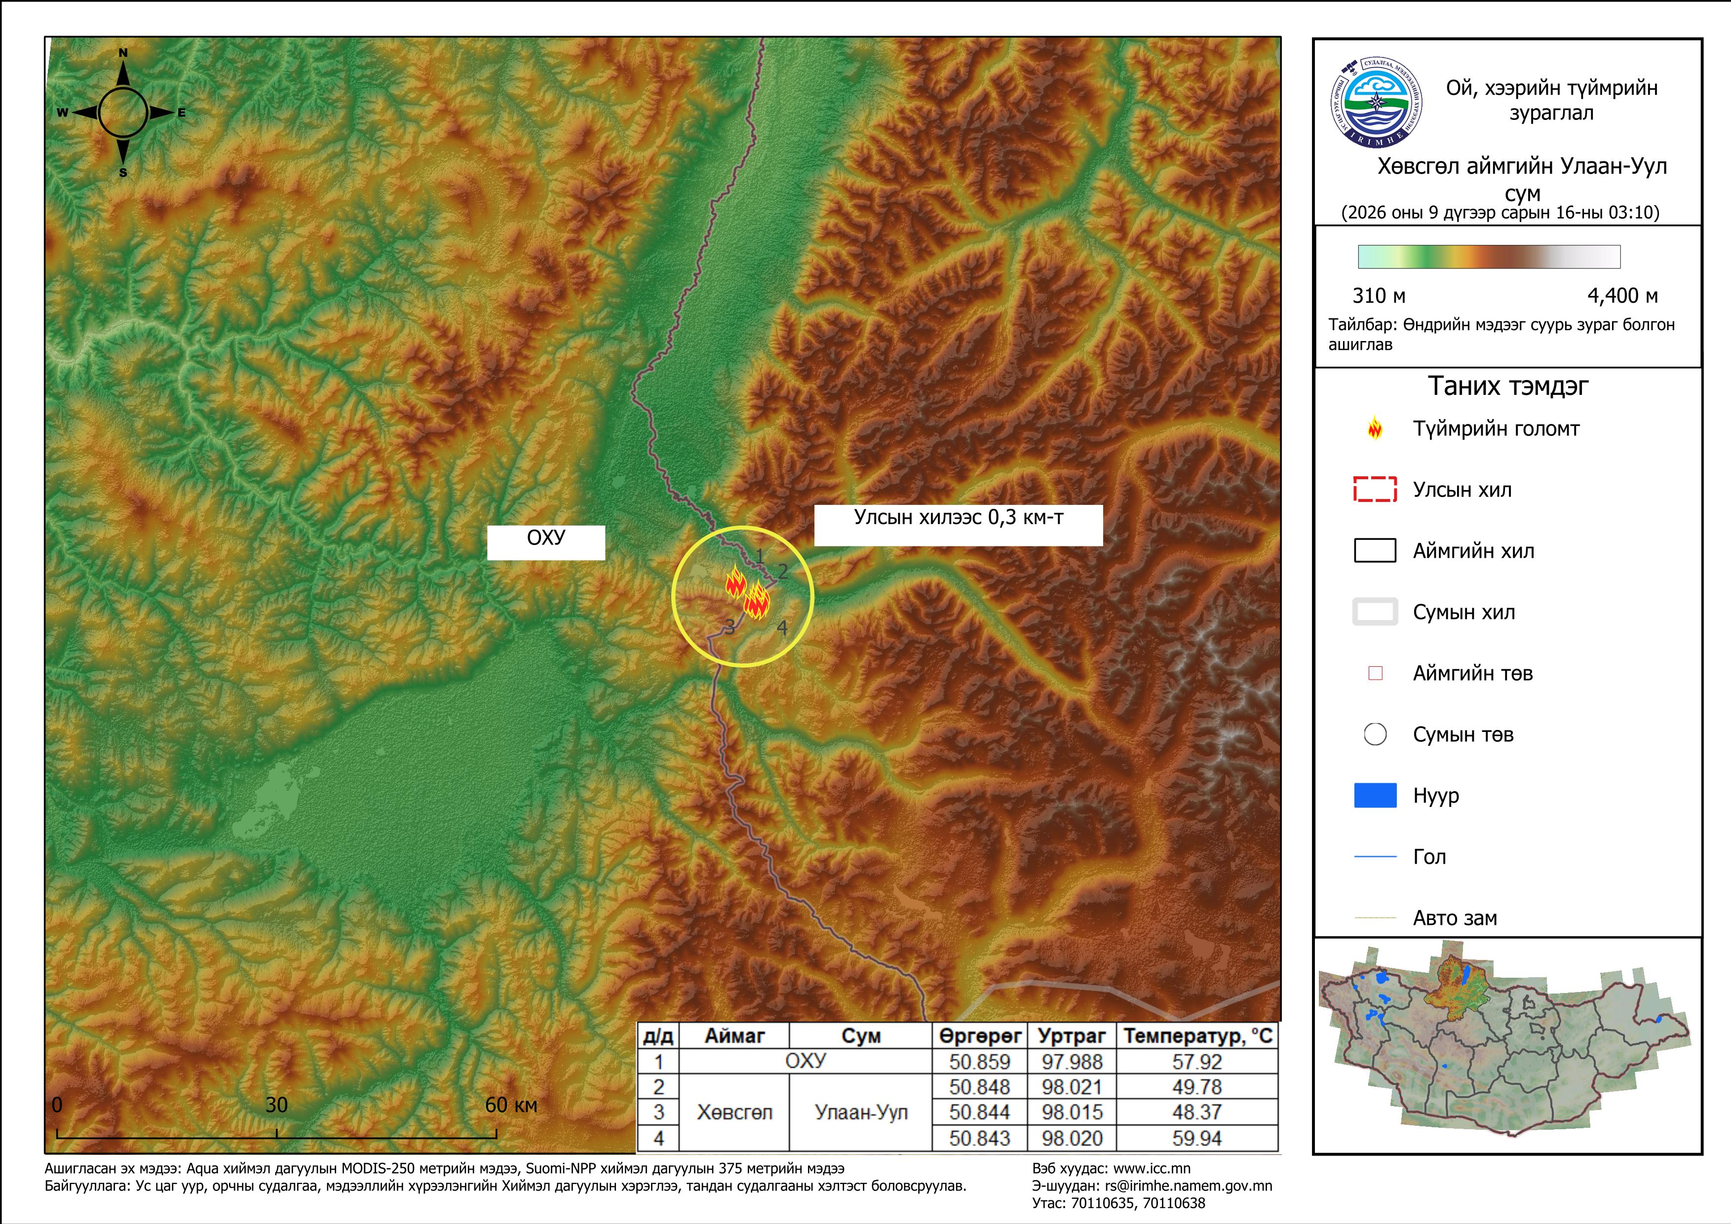Click the Улсын хилээс 0,3 км-т label
Viewport: 1731px width, 1224px height.
point(958,517)
